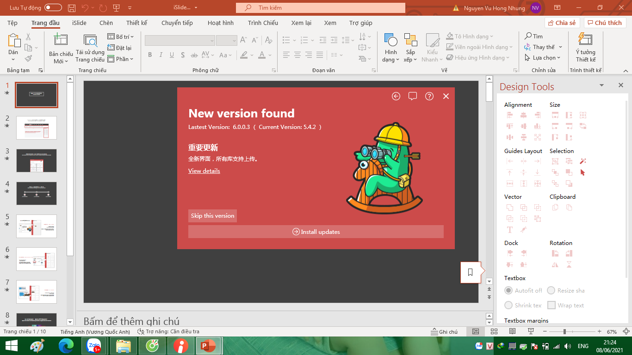Open View details link
The image size is (632, 355).
[204, 171]
